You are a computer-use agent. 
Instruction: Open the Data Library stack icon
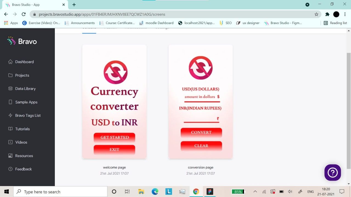coord(10,89)
